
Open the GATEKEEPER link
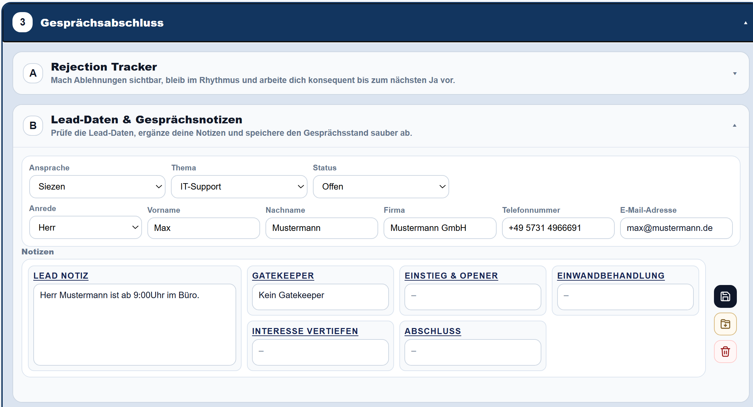click(x=283, y=276)
